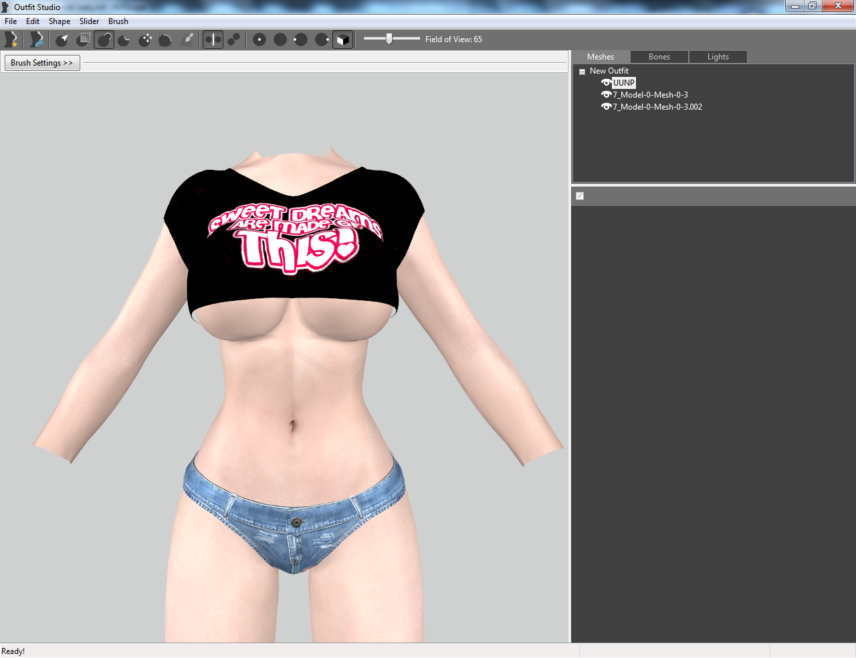Open the File menu
The height and width of the screenshot is (658, 856).
11,21
